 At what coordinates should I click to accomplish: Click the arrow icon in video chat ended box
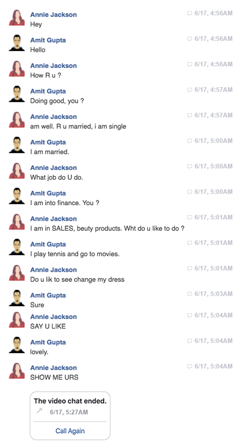39,411
